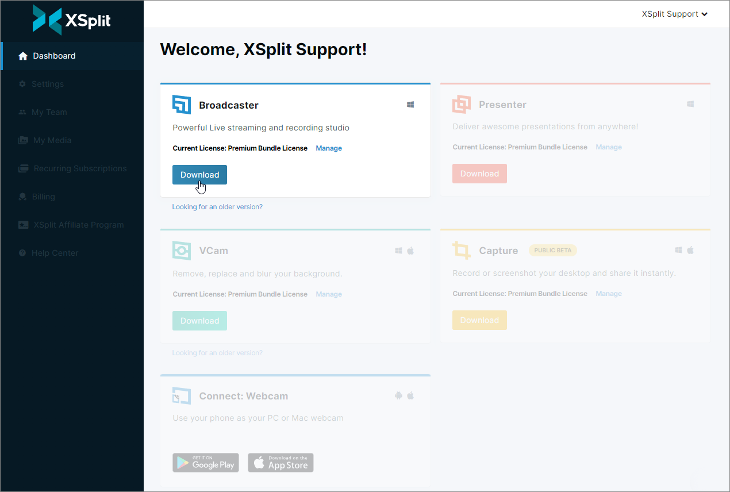The height and width of the screenshot is (492, 730).
Task: Open older version link under VCam
Action: click(x=217, y=353)
